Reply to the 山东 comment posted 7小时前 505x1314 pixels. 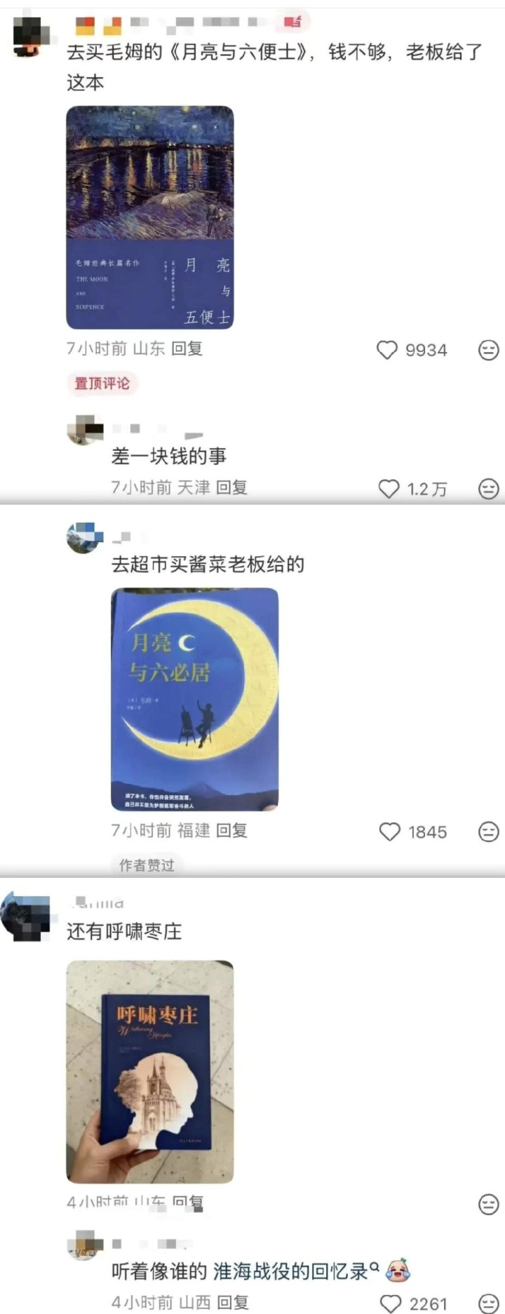pos(187,348)
